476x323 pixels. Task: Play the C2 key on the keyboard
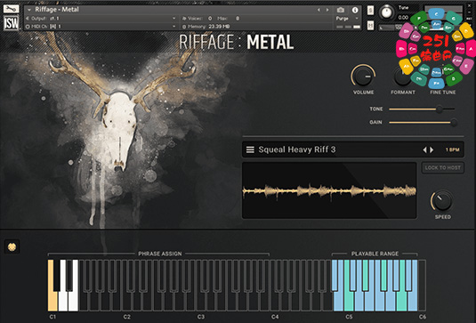[126, 302]
